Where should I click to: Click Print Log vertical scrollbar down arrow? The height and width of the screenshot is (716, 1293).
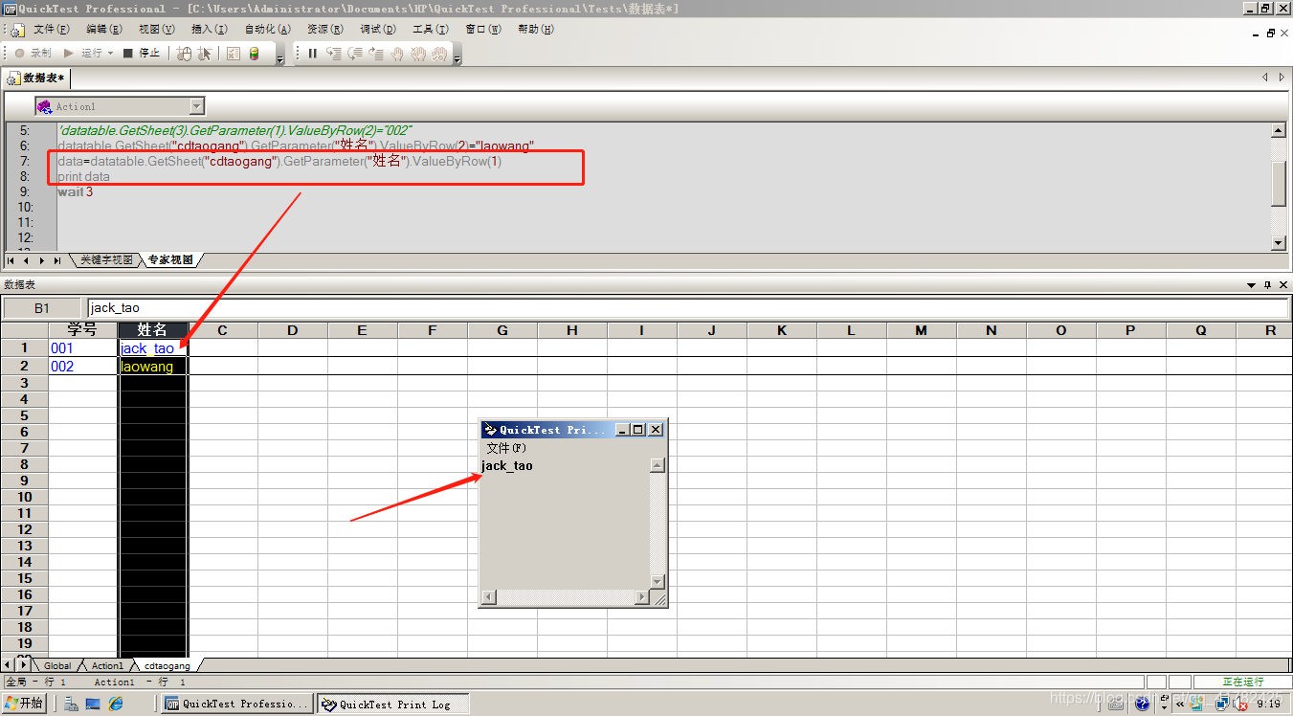pyautogui.click(x=657, y=582)
